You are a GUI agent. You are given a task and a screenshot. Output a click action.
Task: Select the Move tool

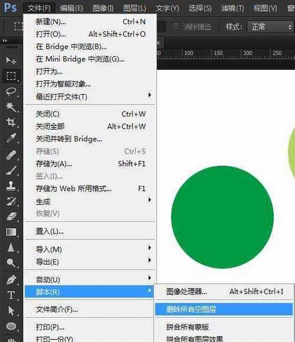(x=11, y=61)
